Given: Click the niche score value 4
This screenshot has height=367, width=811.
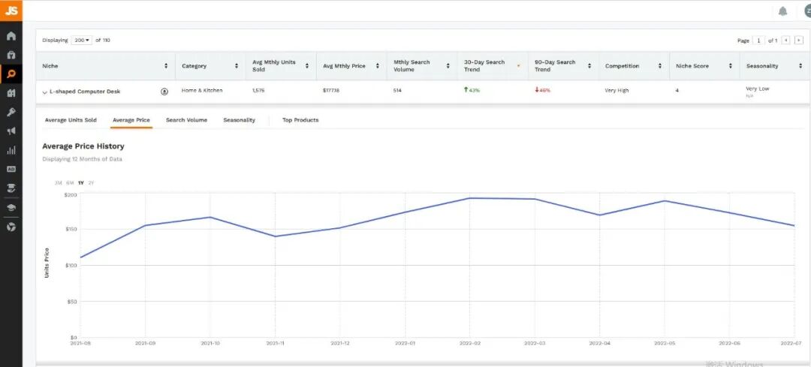Looking at the screenshot, I should click(x=677, y=91).
